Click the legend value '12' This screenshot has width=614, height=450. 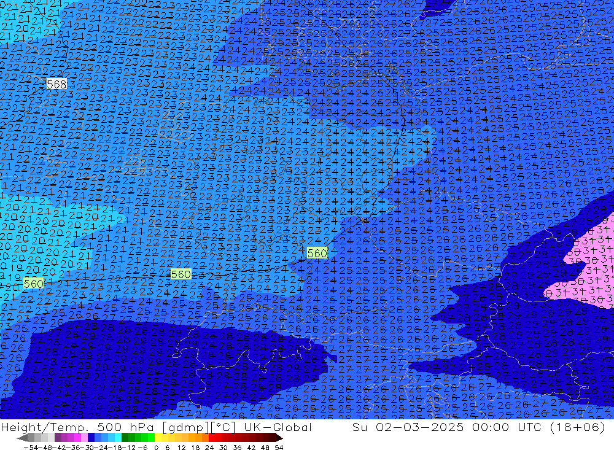coord(181,448)
